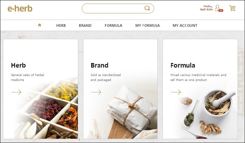Click the arrow under Brand card
Image resolution: width=245 pixels, height=143 pixels.
[96, 92]
